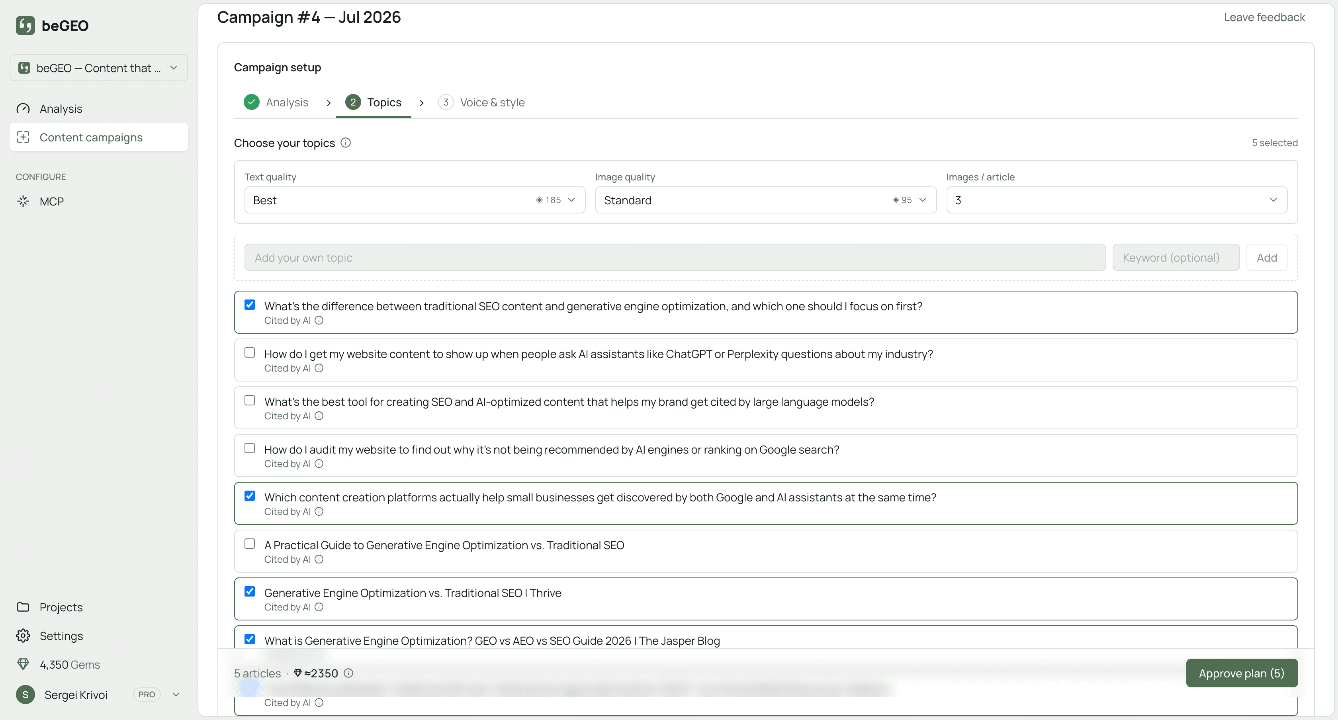Click the Projects folder icon

(23, 607)
